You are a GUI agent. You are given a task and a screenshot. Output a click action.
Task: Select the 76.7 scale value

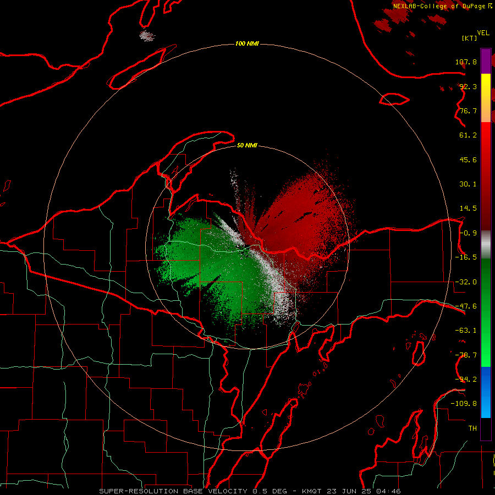[x=468, y=111]
